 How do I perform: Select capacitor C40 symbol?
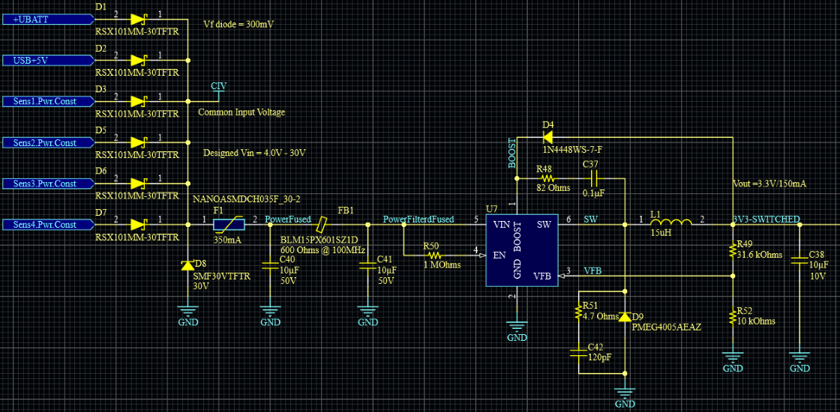270,265
